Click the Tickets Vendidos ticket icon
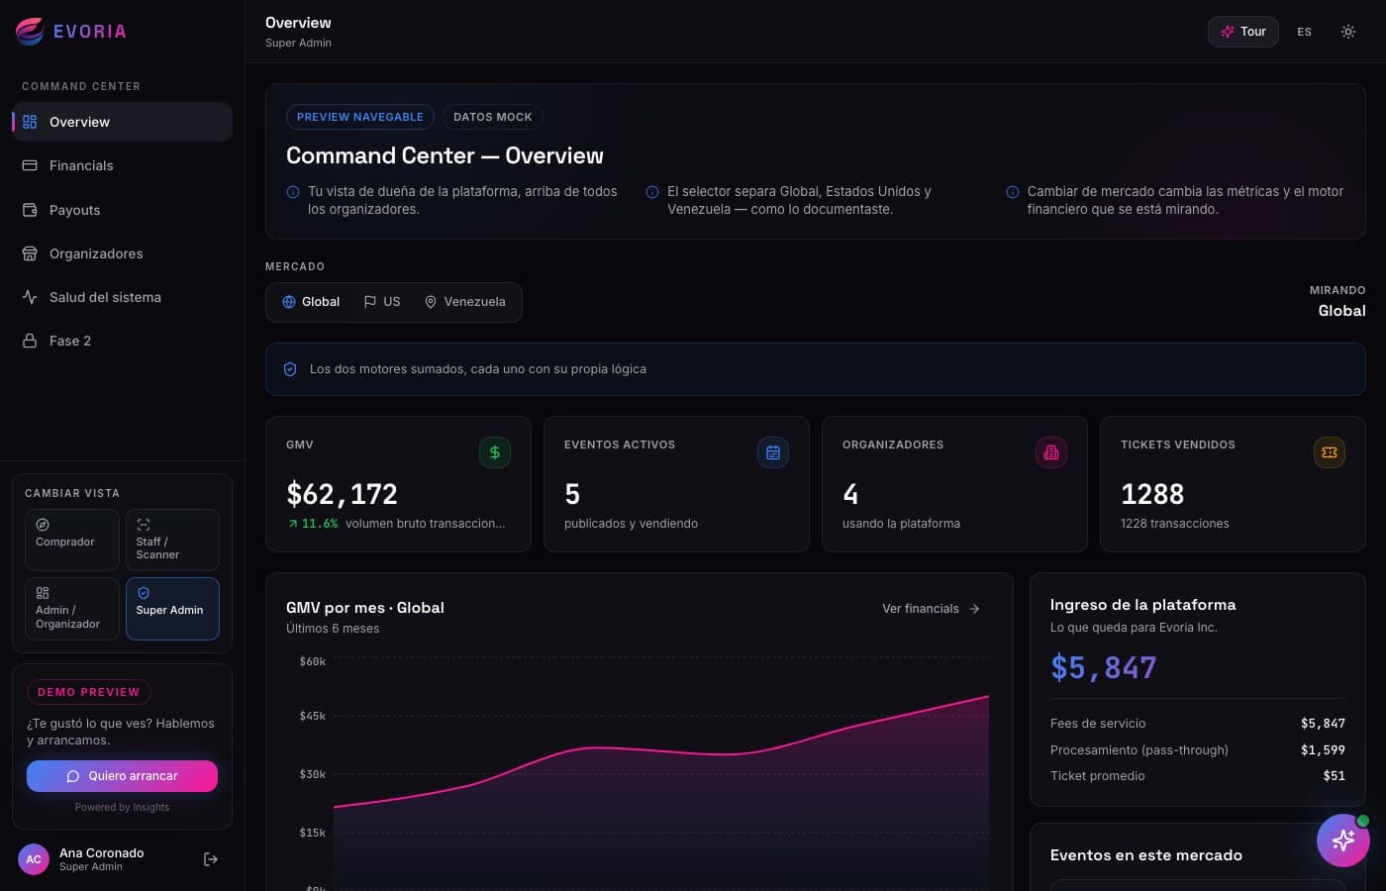This screenshot has height=891, width=1386. point(1330,452)
